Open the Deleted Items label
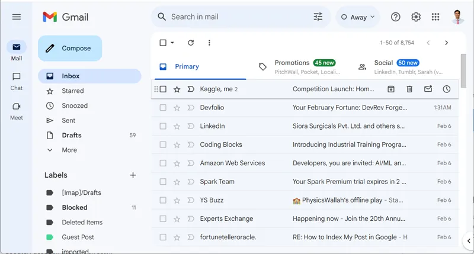The image size is (474, 254). (89, 222)
